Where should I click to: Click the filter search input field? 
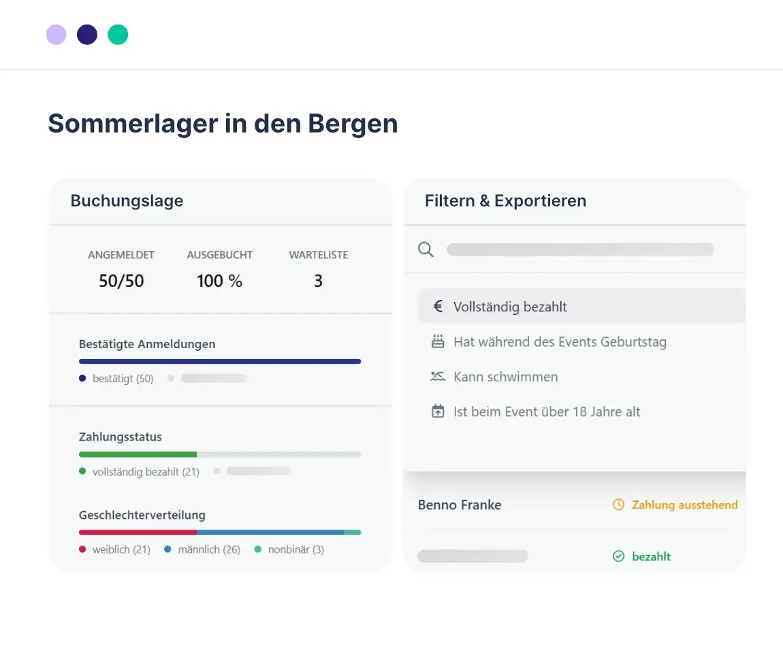579,250
